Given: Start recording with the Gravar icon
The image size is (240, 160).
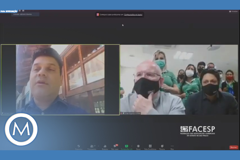Looking at the screenshot, I should (x=138, y=146).
